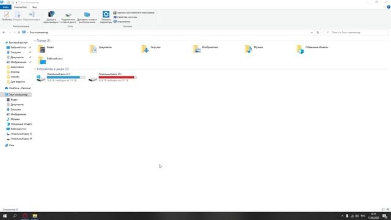This screenshot has width=391, height=220.
Task: Select the Загрузки folder in main pane
Action: pyautogui.click(x=151, y=49)
